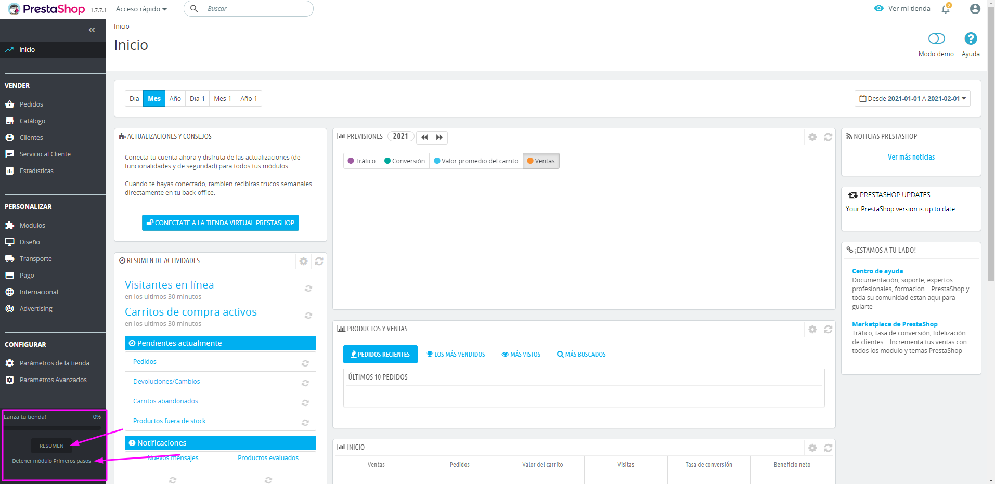This screenshot has height=484, width=995.
Task: Refresh the Previsiones panel
Action: (828, 137)
